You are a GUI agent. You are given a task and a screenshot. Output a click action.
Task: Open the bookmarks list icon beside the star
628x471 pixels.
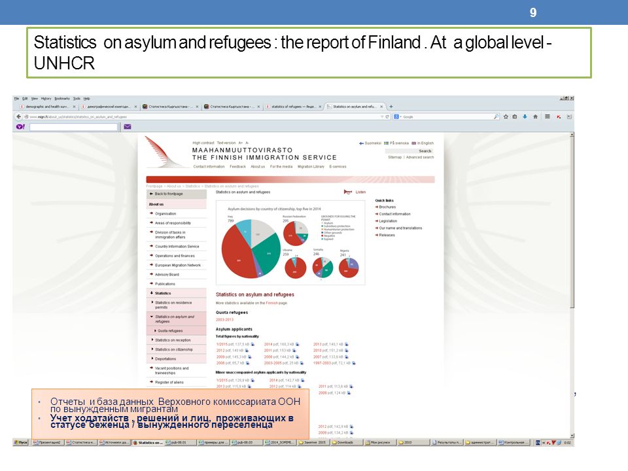pos(515,116)
